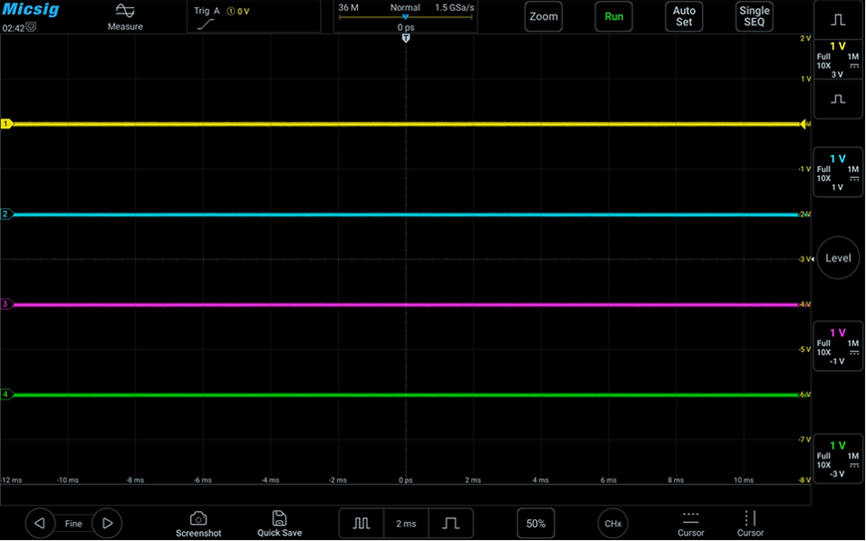Tap the 0 ps delay readout
The height and width of the screenshot is (541, 866).
pyautogui.click(x=406, y=27)
